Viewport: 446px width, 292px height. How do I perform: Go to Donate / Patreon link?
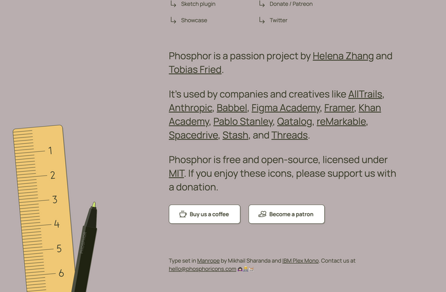[x=291, y=4]
